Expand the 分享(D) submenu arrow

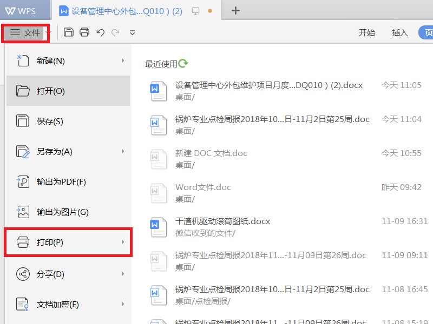(123, 274)
